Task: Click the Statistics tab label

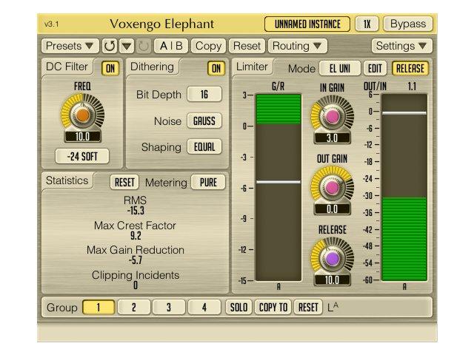Action: click(x=67, y=180)
